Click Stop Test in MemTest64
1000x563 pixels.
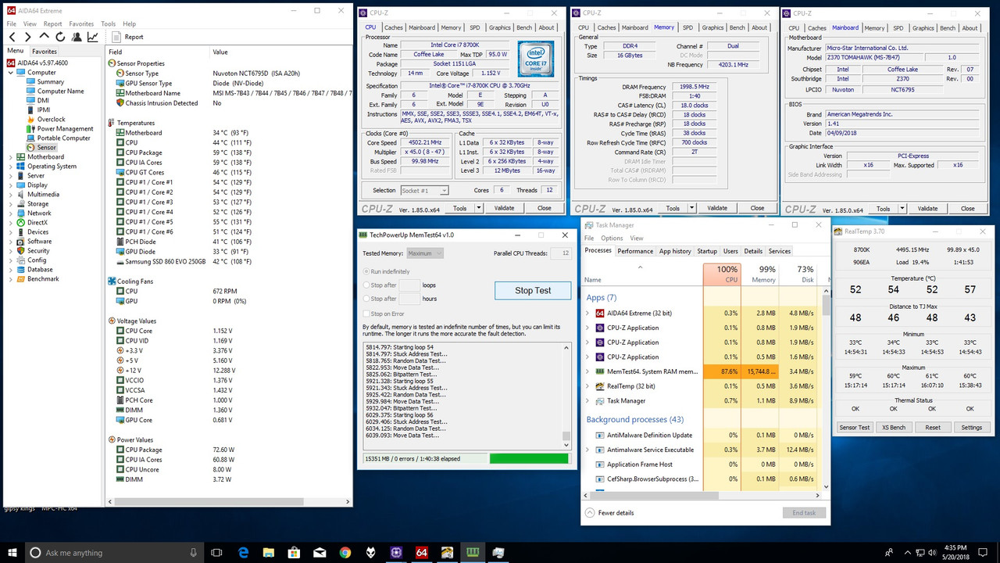(533, 290)
